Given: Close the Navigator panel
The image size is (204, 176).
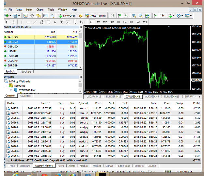Looking at the screenshot, I should pyautogui.click(x=81, y=77).
